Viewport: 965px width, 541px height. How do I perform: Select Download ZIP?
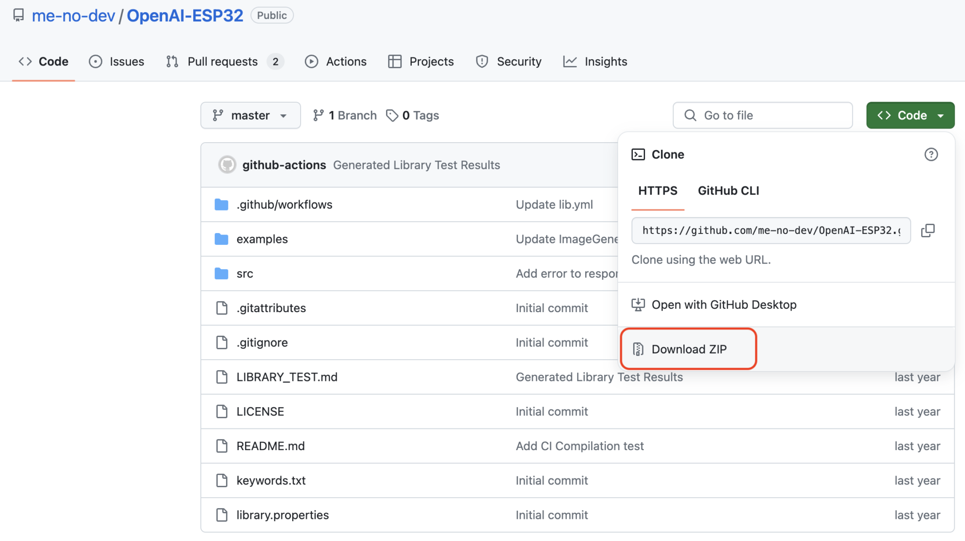687,349
